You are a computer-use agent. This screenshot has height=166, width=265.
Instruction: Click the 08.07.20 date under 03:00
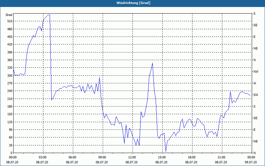click(42, 162)
